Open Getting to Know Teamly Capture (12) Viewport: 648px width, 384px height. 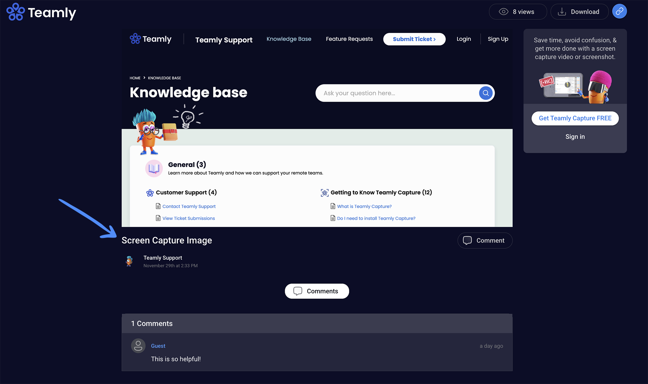tap(381, 192)
